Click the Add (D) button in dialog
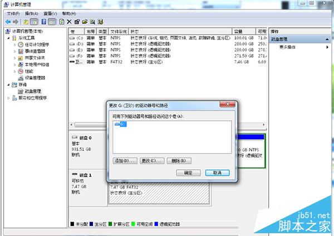The height and width of the screenshot is (236, 334). pos(125,161)
